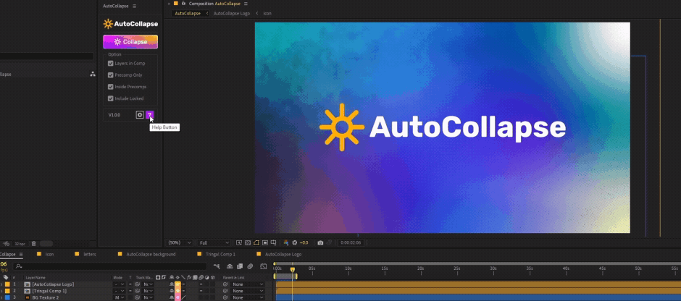The height and width of the screenshot is (301, 681).
Task: Open parent None dropdown for Tringal Comp 1
Action: 248,291
